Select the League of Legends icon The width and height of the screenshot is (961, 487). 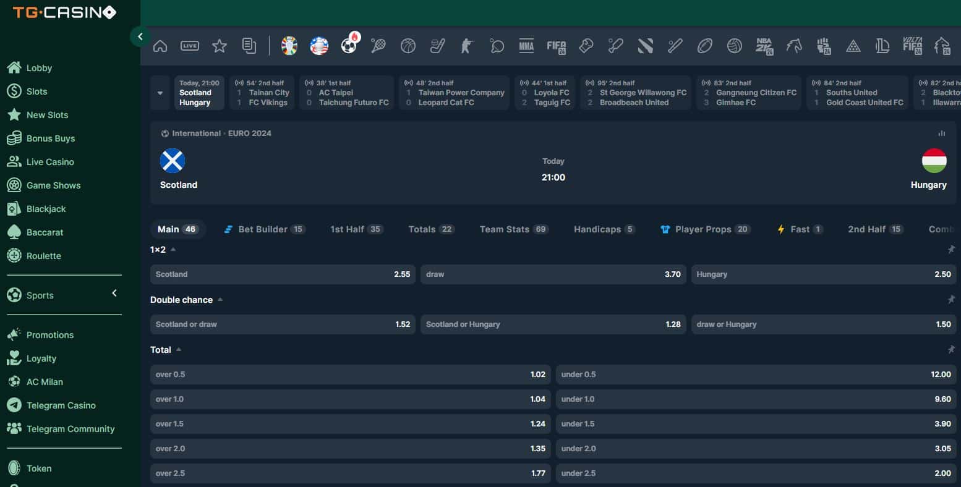883,46
